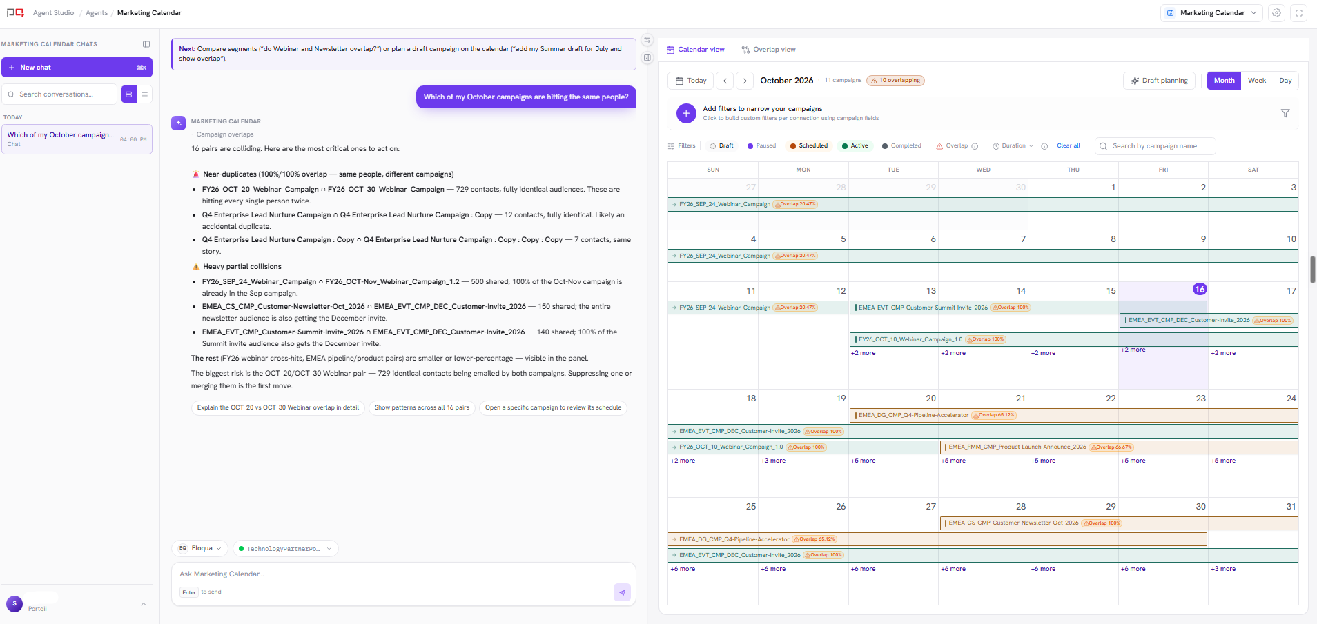Send the message with the paper plane icon
Screen dimensions: 1317x624
coord(622,592)
